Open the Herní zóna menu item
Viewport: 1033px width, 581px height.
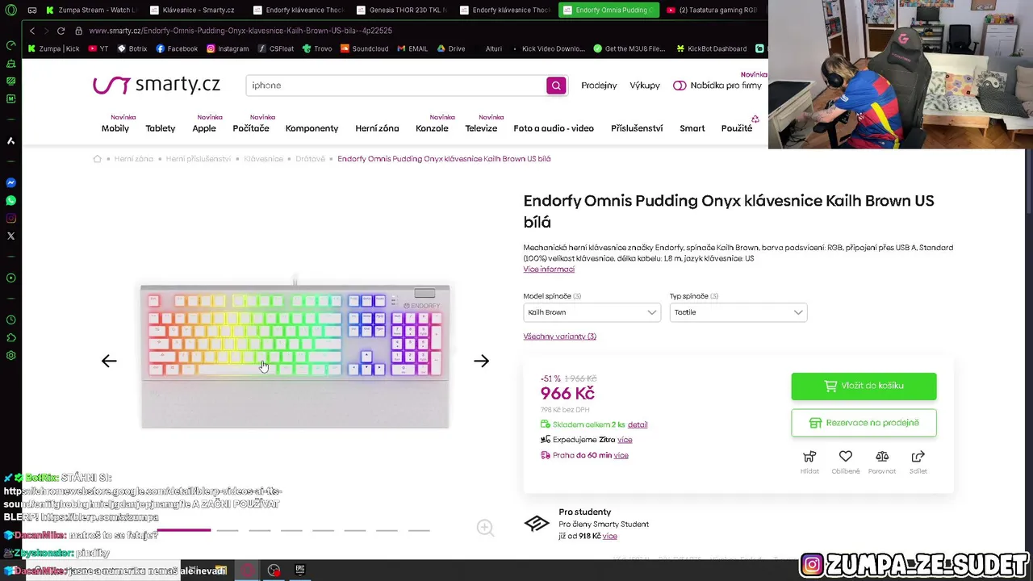tap(377, 128)
